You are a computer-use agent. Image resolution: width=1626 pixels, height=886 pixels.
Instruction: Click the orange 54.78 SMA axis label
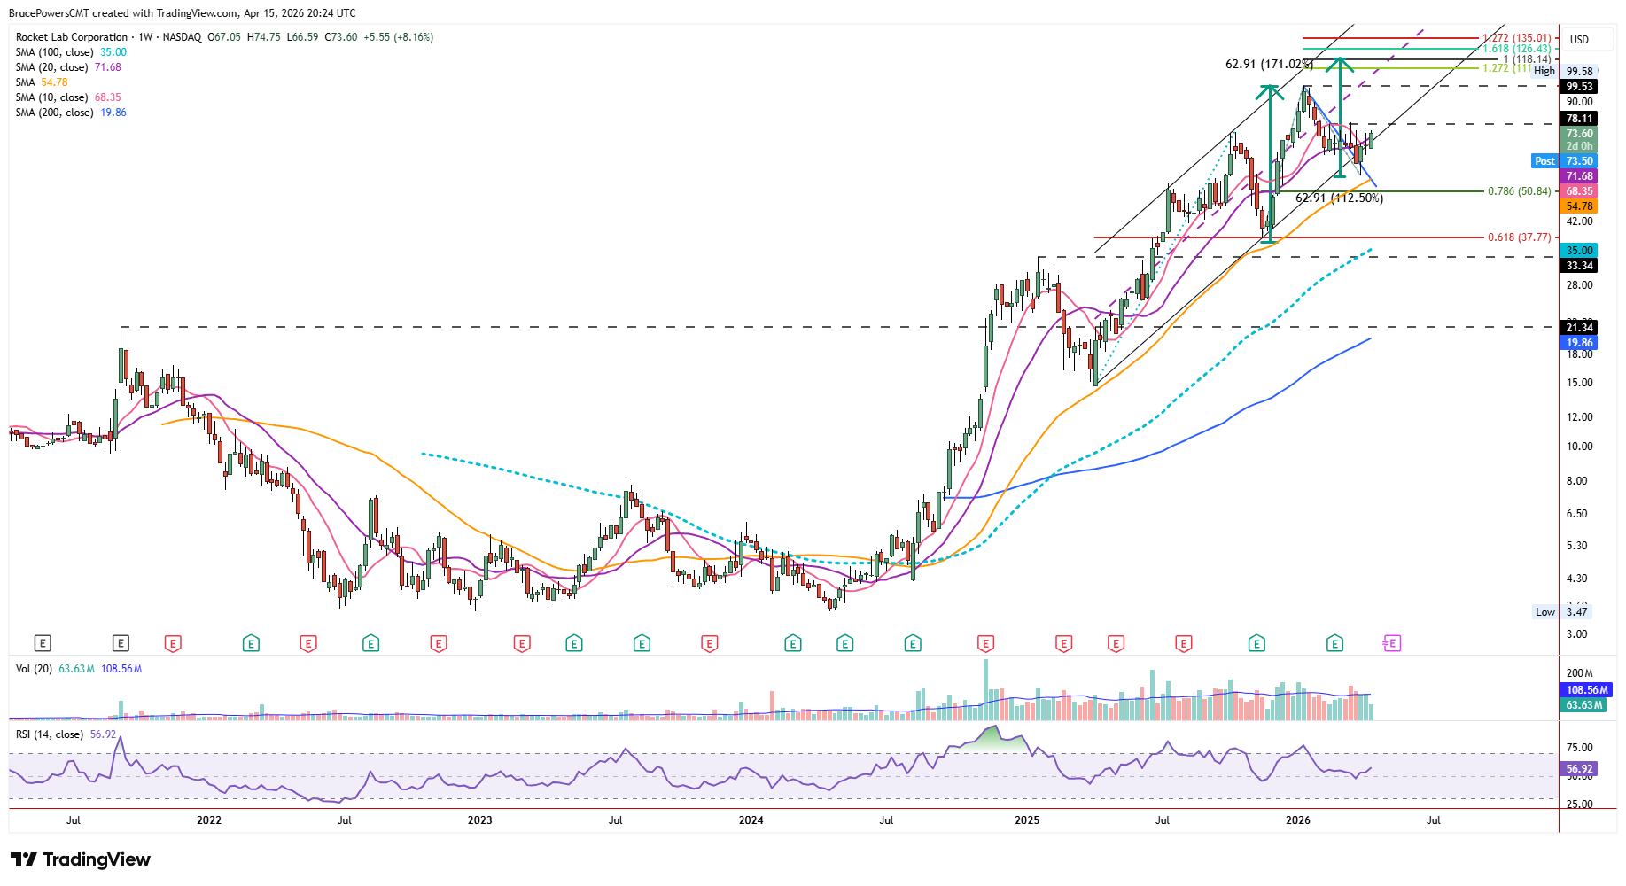pyautogui.click(x=1579, y=206)
